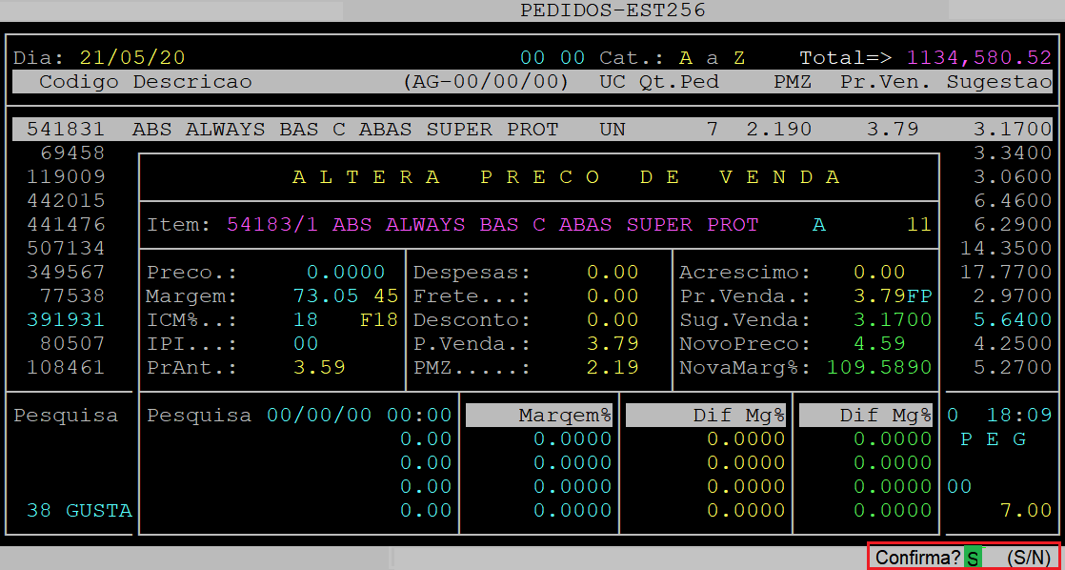
Task: Select the Margem value 73.05
Action: pos(318,295)
